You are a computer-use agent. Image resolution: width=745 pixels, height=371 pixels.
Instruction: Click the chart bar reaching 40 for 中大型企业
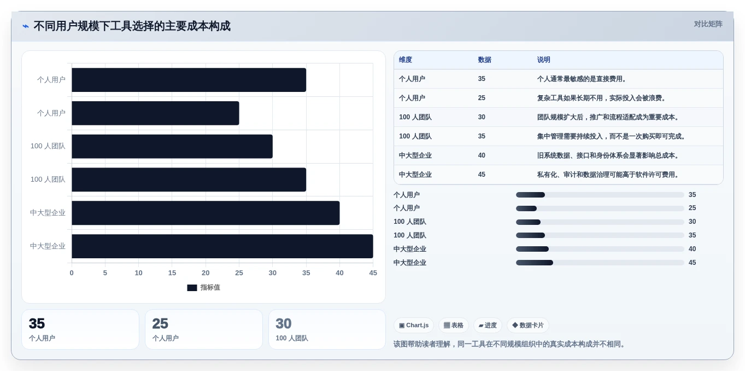coord(206,213)
